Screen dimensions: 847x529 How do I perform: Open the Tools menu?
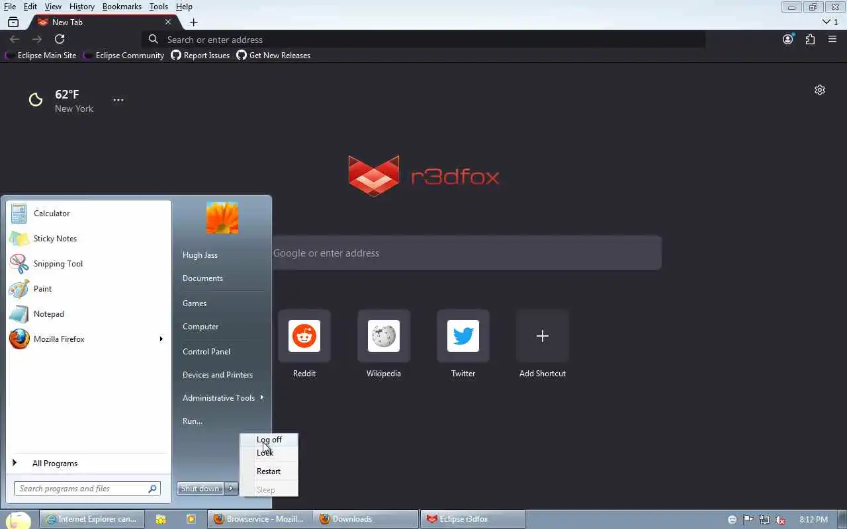pos(159,7)
